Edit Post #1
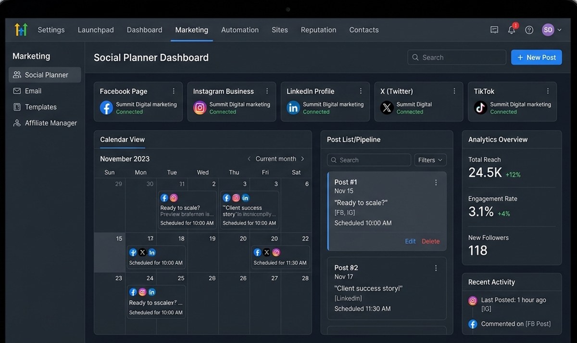The image size is (577, 343). pyautogui.click(x=410, y=241)
